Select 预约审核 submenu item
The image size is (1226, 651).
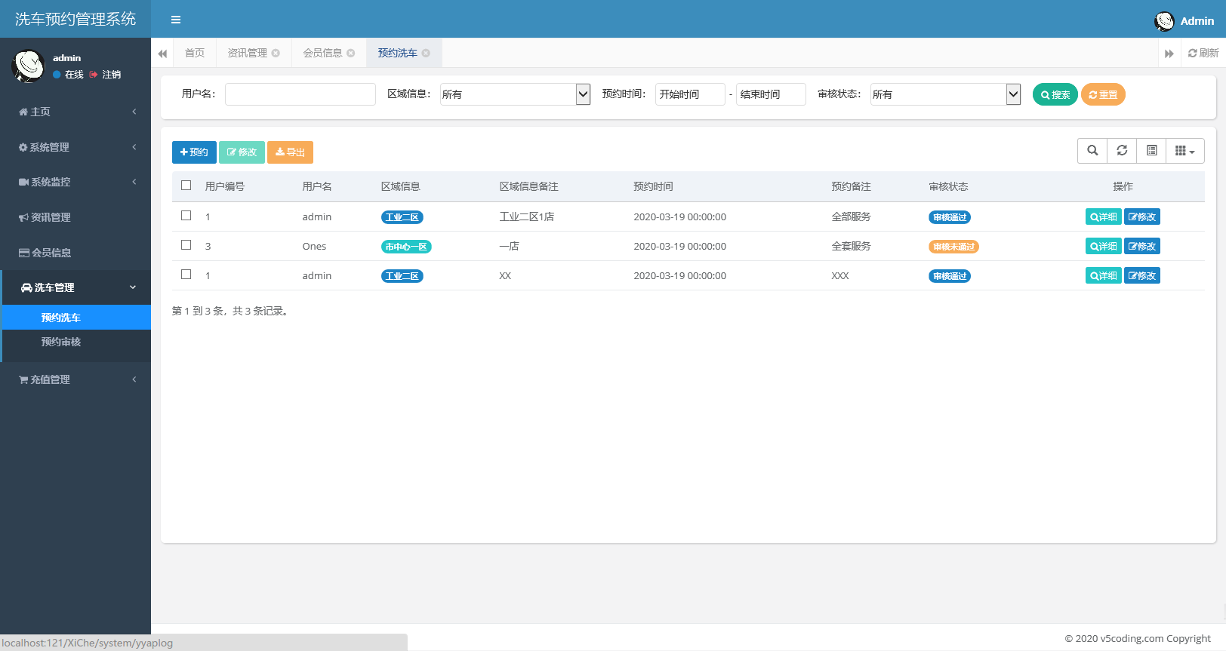point(75,342)
